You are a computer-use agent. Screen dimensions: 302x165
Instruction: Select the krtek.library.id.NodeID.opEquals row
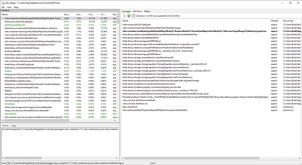tap(59, 64)
